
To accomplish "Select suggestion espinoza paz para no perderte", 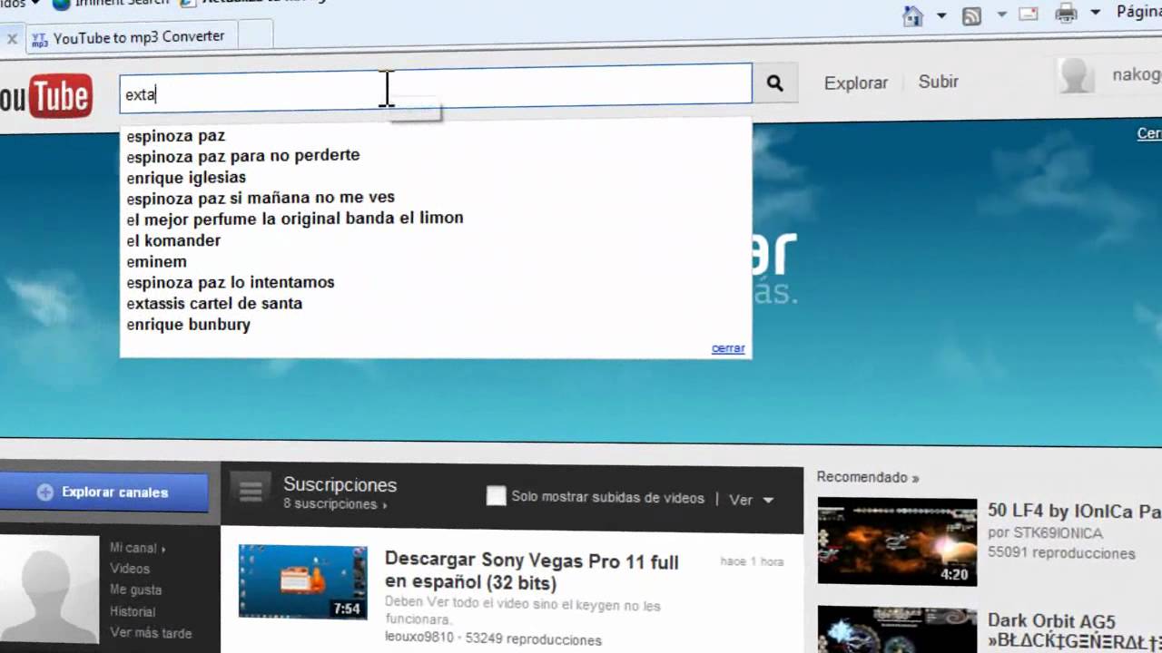I will tap(243, 156).
